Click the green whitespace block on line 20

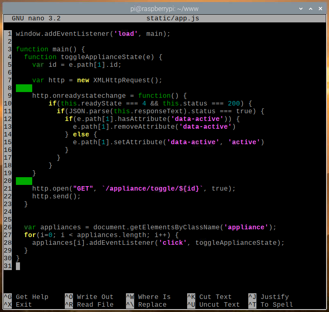click(24, 181)
